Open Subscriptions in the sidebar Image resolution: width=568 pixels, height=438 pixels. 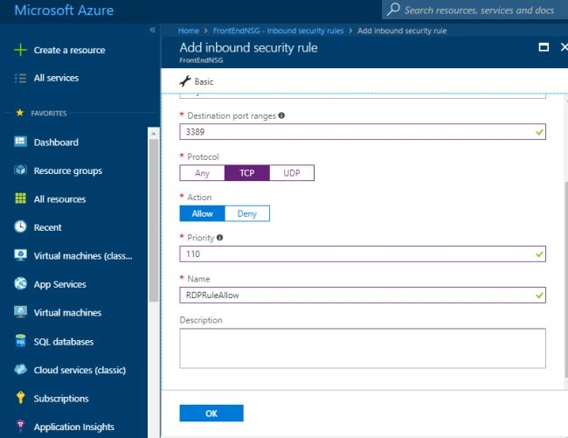(x=61, y=399)
